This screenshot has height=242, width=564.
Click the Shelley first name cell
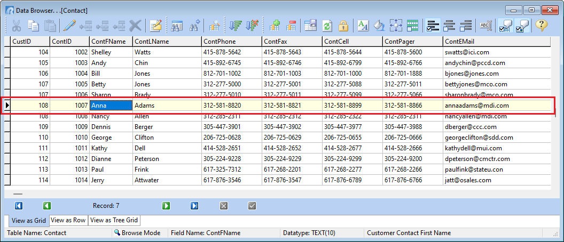point(111,52)
